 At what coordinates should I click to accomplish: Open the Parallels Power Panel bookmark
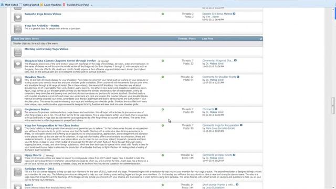coord(78,5)
